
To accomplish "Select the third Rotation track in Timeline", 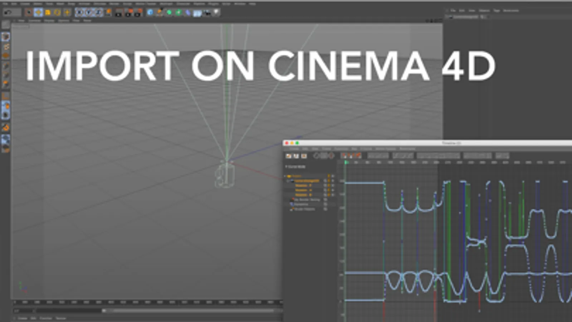I will pyautogui.click(x=303, y=195).
